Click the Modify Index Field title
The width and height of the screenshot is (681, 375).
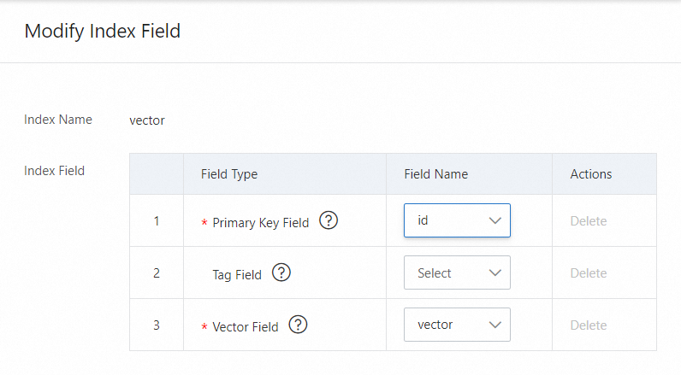click(x=102, y=32)
